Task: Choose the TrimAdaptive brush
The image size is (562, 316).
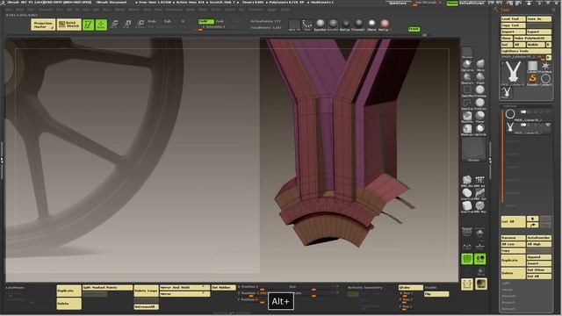Action: tap(480, 90)
